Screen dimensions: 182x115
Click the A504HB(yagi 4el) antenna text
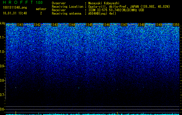click(102, 14)
